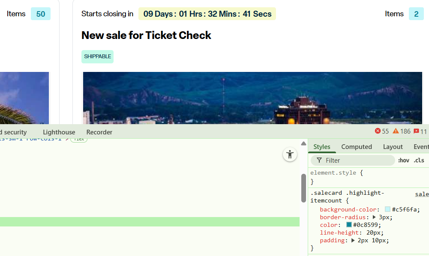Click the flex badge in the DOM tree

coord(78,139)
